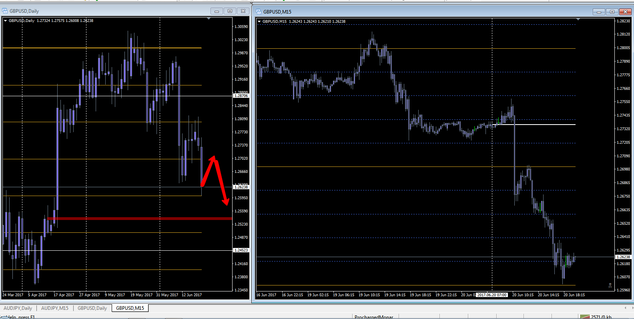634x319 pixels.
Task: Click the 16 Jun 2017 date on M15 axis
Action: tap(266, 295)
